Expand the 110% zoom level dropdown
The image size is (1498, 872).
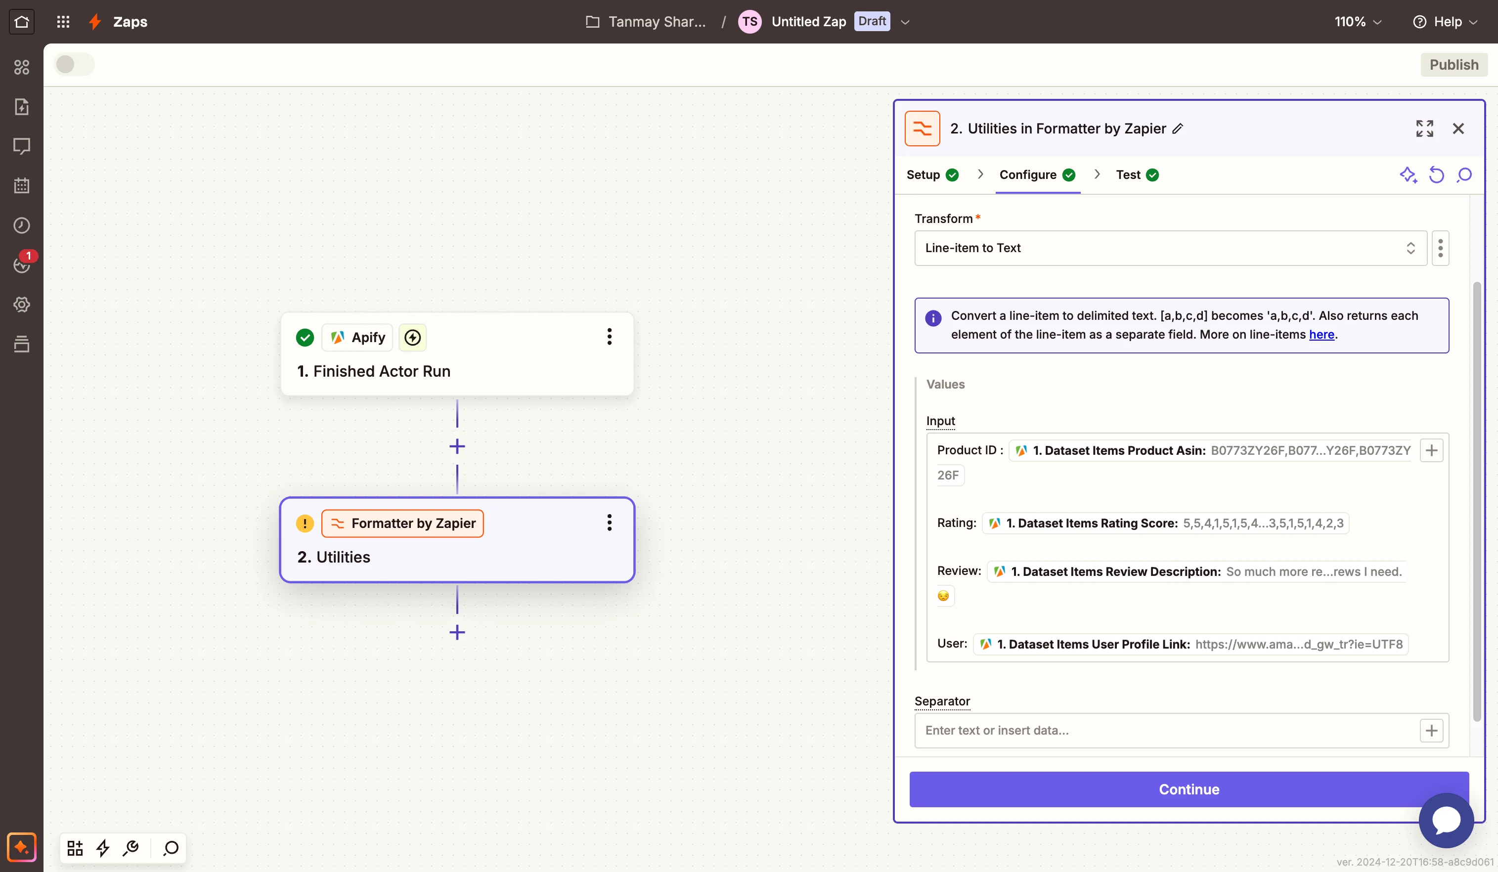coord(1357,21)
